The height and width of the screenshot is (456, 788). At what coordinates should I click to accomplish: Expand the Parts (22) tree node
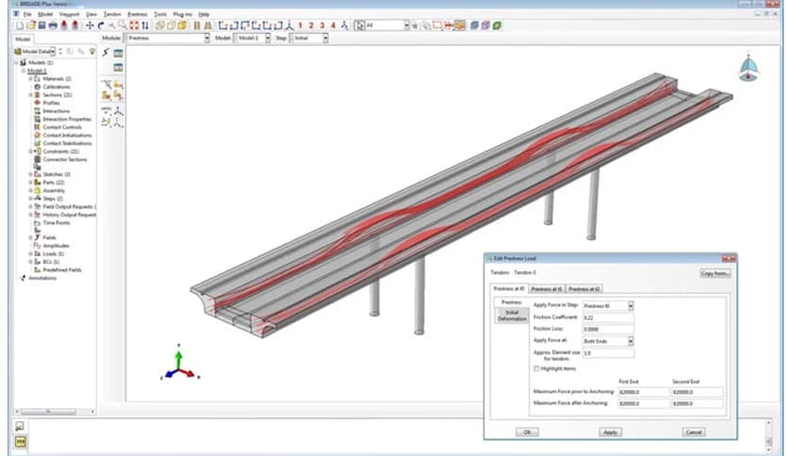click(x=31, y=182)
